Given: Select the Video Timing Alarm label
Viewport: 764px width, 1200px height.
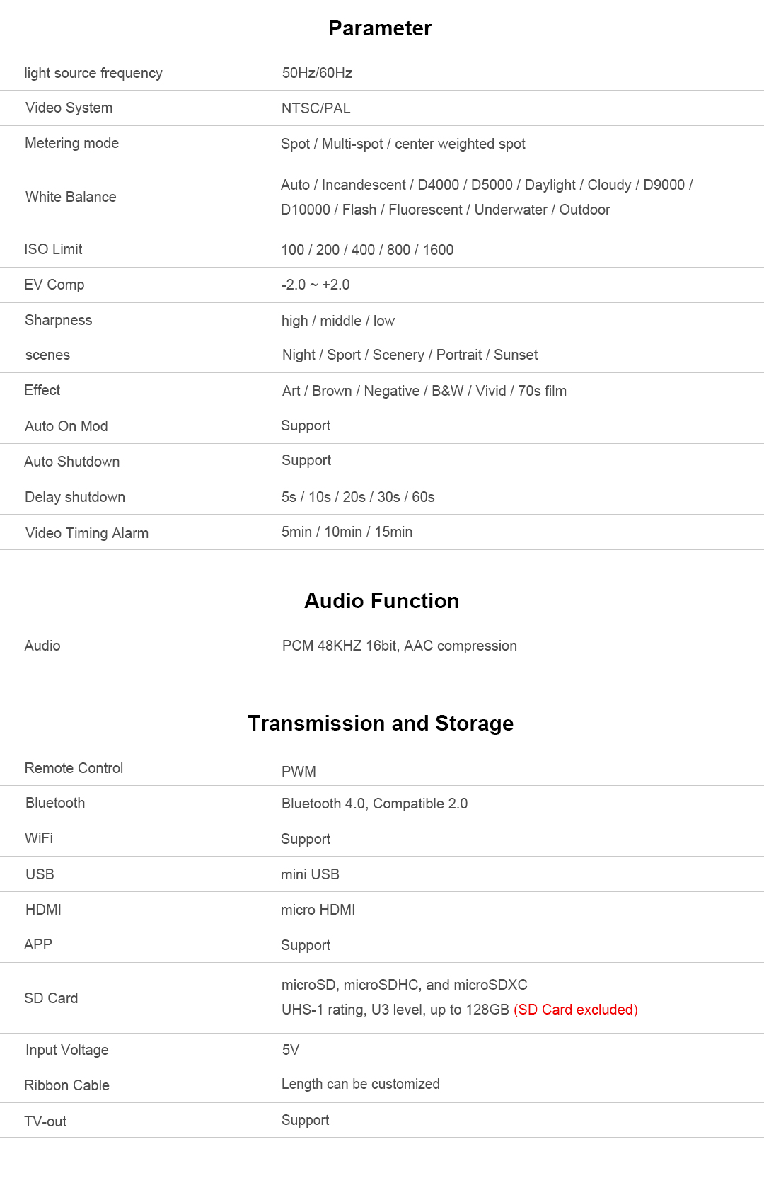Looking at the screenshot, I should tap(87, 533).
